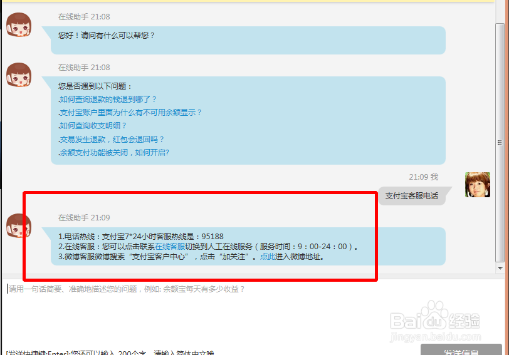Click greeting text 您好！请问有什么可以帮您
Screen dimensions: 509x355
(x=107, y=35)
